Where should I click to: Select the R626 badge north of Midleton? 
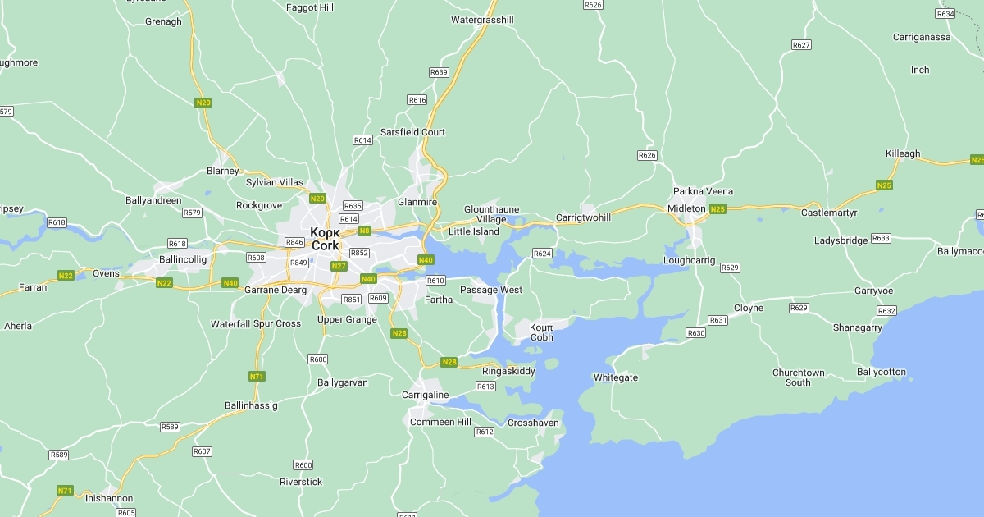point(647,155)
